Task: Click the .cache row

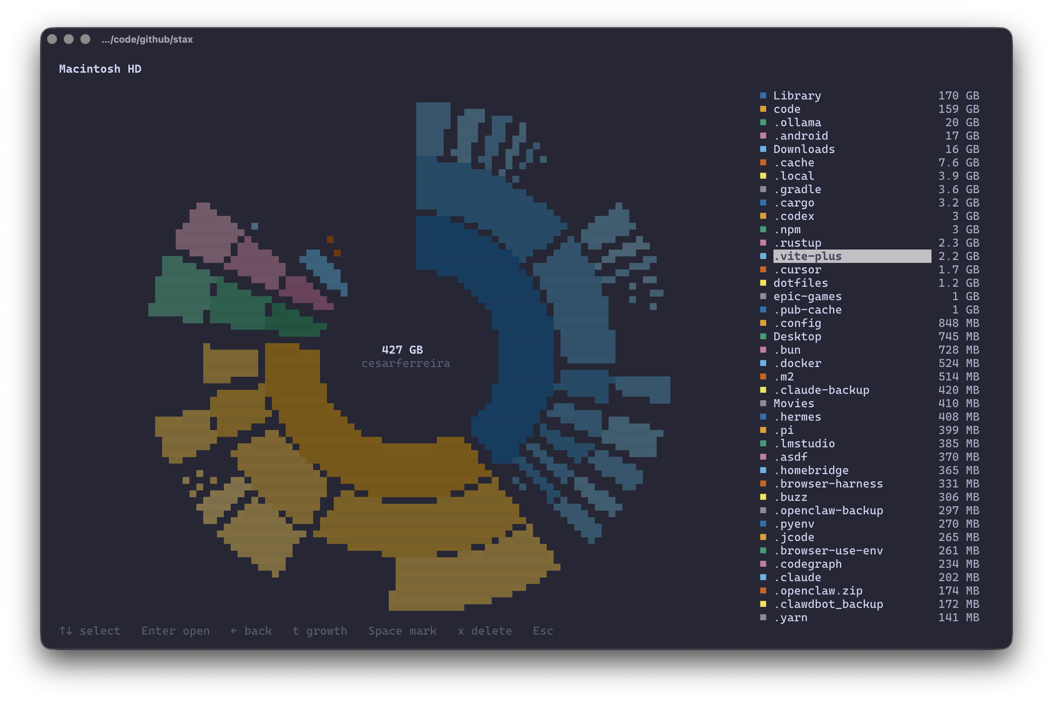Action: pos(869,163)
